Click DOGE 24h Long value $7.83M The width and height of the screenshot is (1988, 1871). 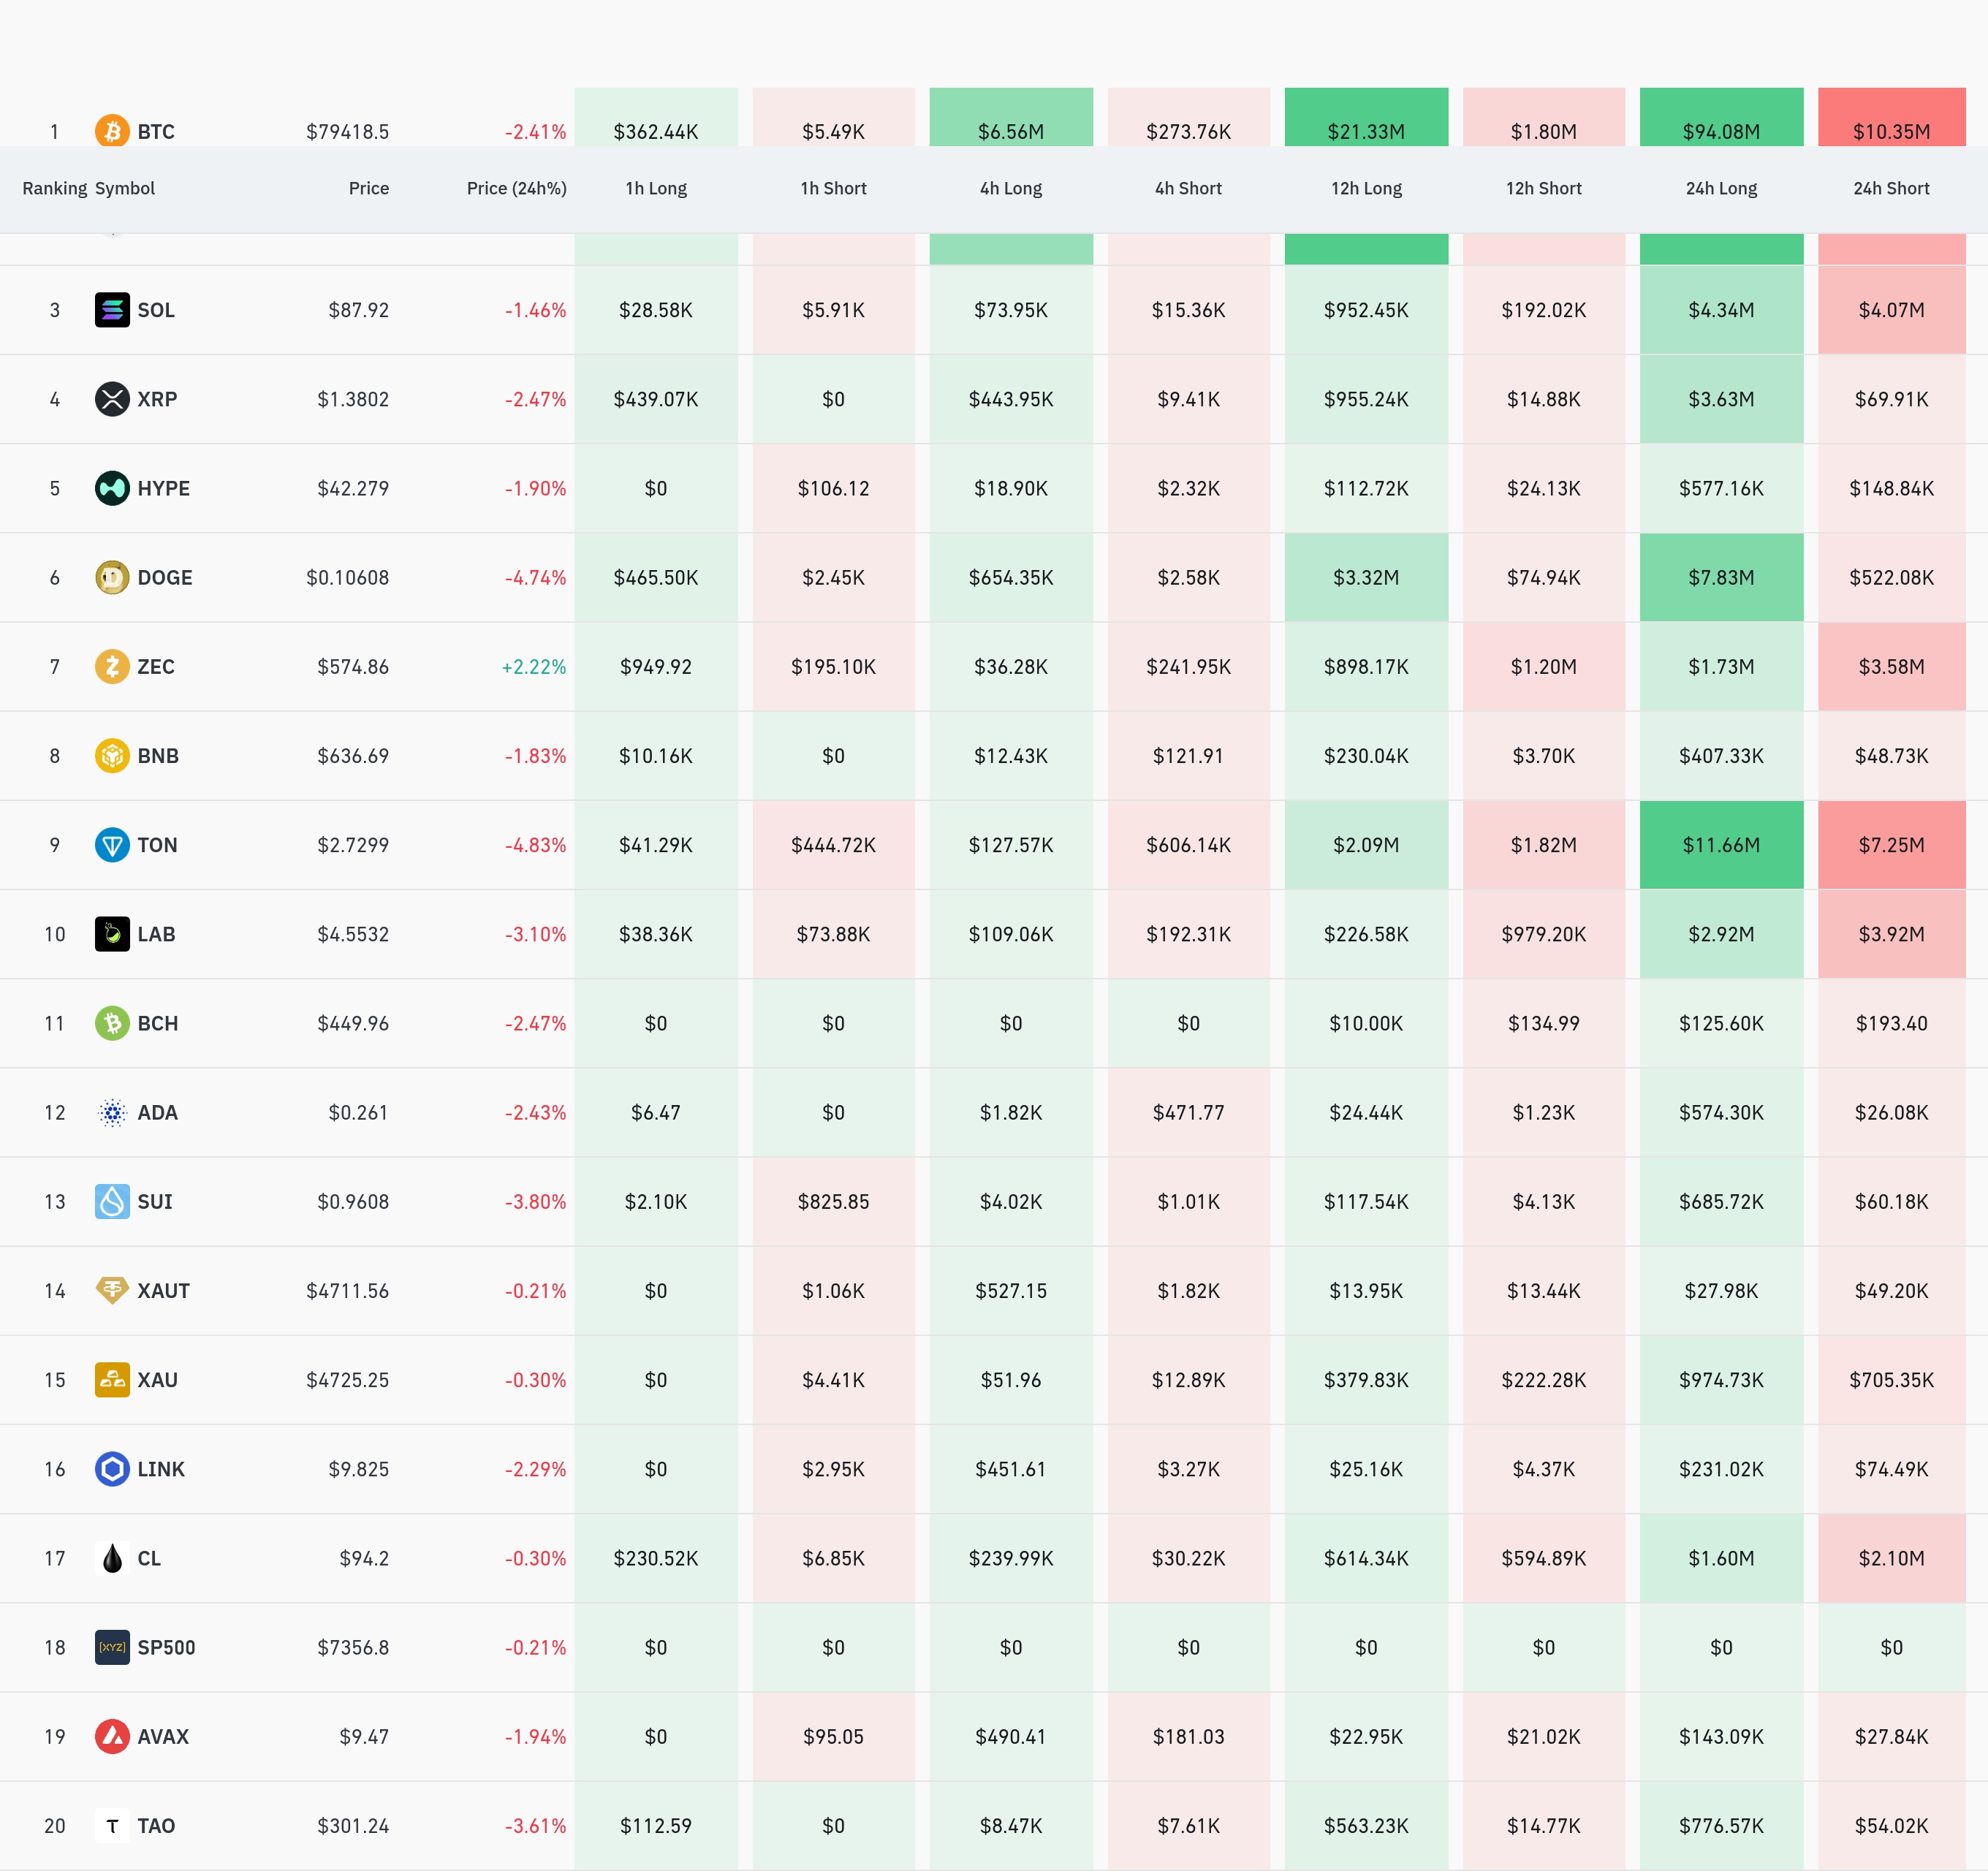pos(1721,577)
